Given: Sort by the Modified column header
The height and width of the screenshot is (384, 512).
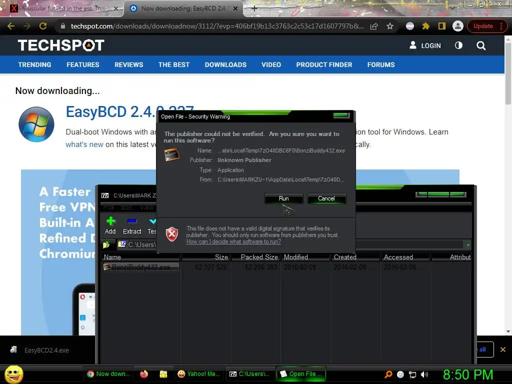Looking at the screenshot, I should pyautogui.click(x=305, y=257).
